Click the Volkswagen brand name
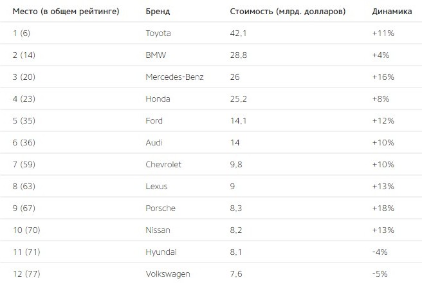The image size is (422, 287). coord(168,273)
